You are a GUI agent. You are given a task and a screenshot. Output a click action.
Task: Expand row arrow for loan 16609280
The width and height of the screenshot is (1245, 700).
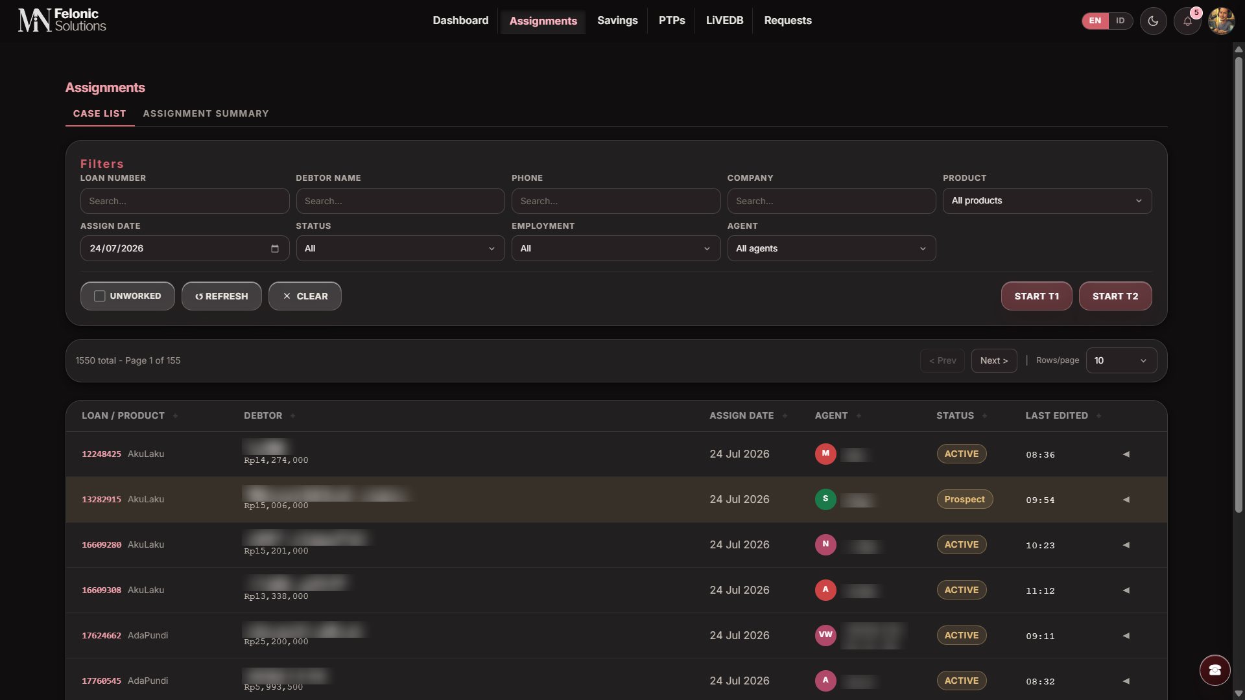click(x=1126, y=545)
